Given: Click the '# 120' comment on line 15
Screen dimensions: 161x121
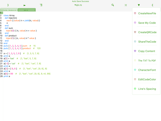Looking at the screenshot, I should pyautogui.click(x=37, y=48).
